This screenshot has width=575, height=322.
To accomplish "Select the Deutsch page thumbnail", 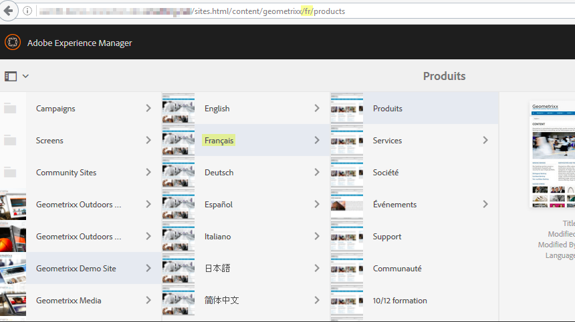I will (x=179, y=172).
